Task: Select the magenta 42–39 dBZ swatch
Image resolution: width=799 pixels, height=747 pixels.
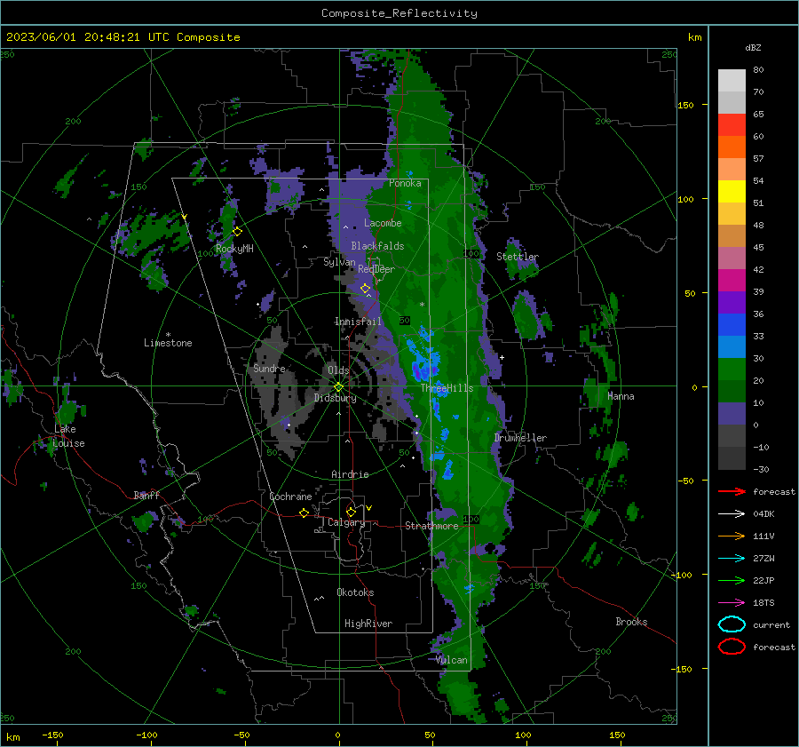Action: point(732,281)
